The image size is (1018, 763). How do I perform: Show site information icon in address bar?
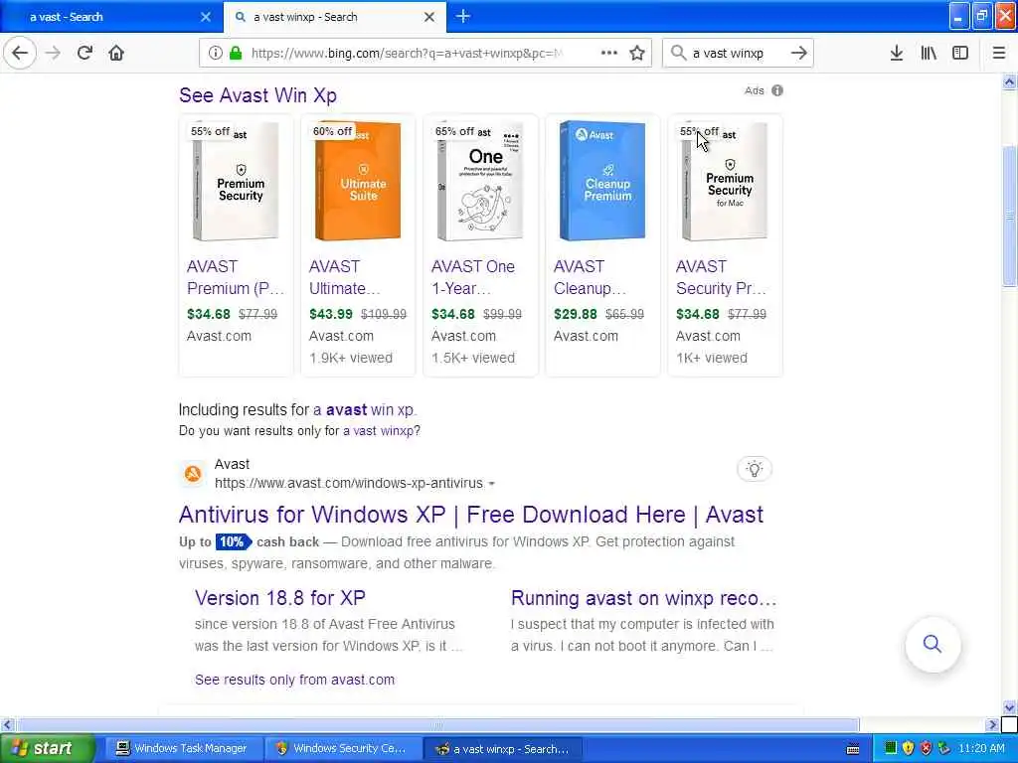click(216, 54)
